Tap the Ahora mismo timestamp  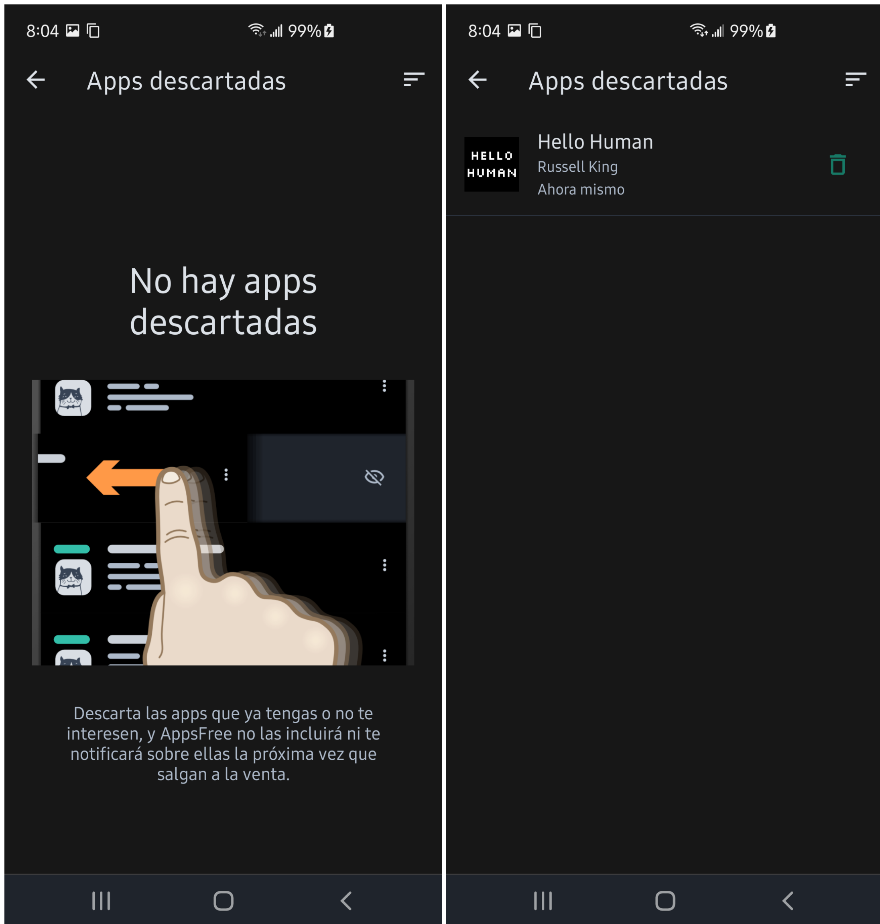581,189
